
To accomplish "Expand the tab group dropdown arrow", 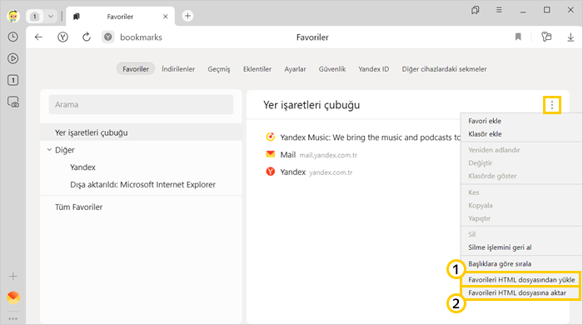I will (x=51, y=17).
